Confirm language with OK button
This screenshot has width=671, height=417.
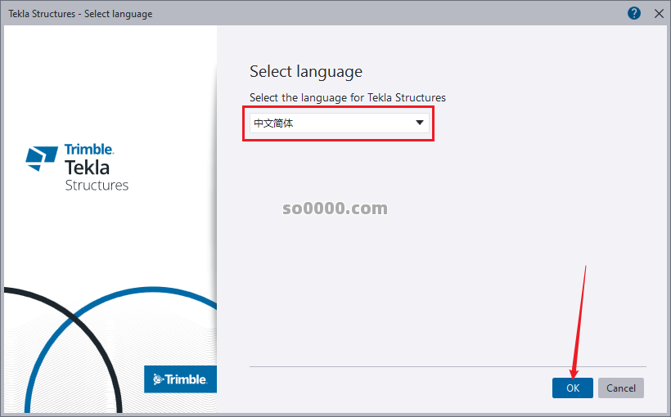[x=572, y=388]
